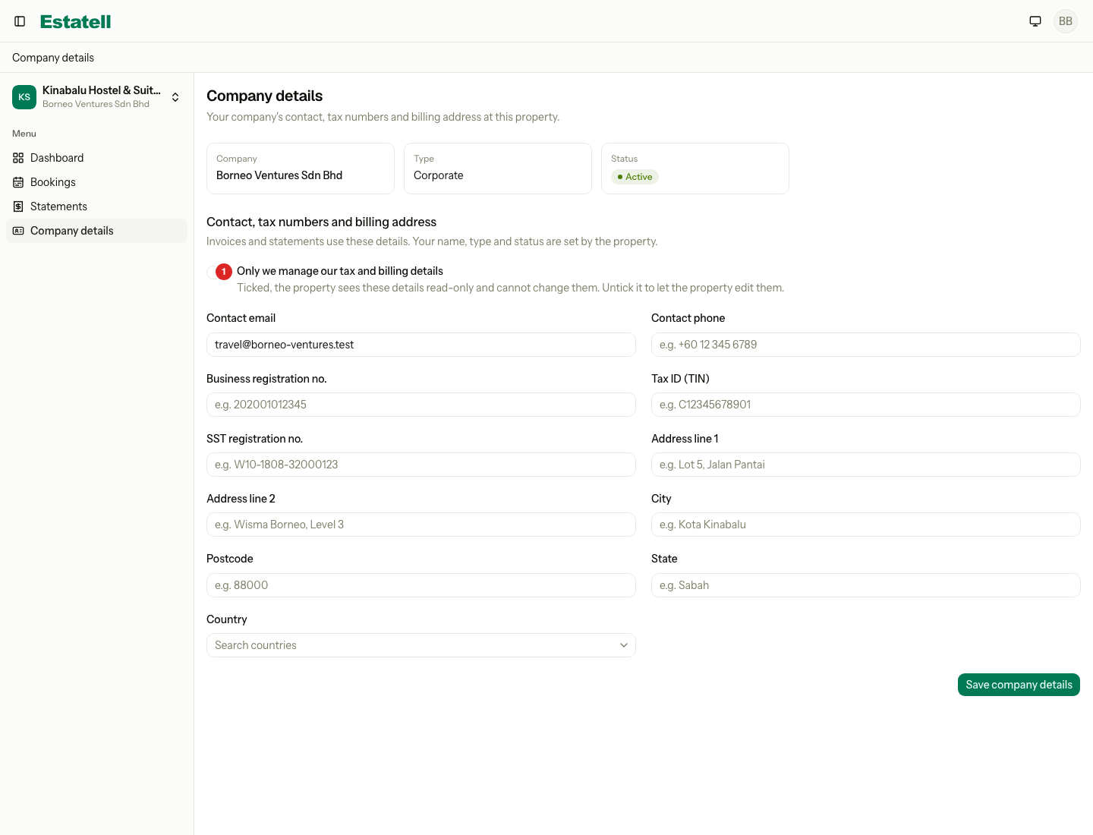Click the SST registration no. input
This screenshot has height=835, width=1093.
(x=421, y=465)
